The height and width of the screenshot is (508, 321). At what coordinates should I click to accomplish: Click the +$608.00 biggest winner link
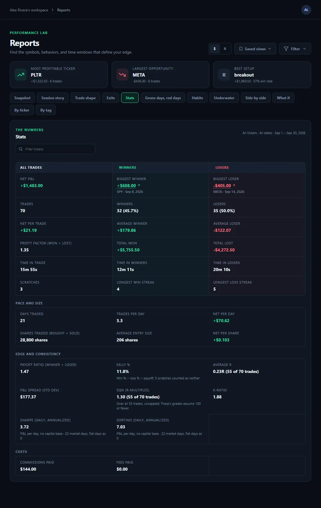[126, 186]
